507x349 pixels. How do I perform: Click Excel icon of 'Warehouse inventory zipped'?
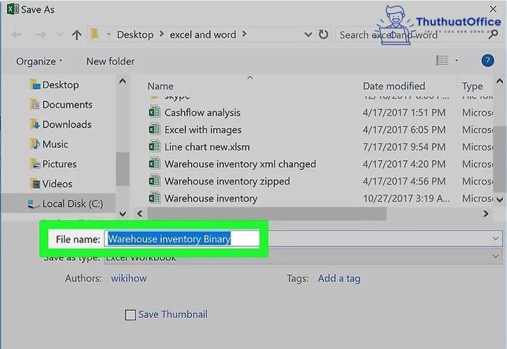point(155,180)
